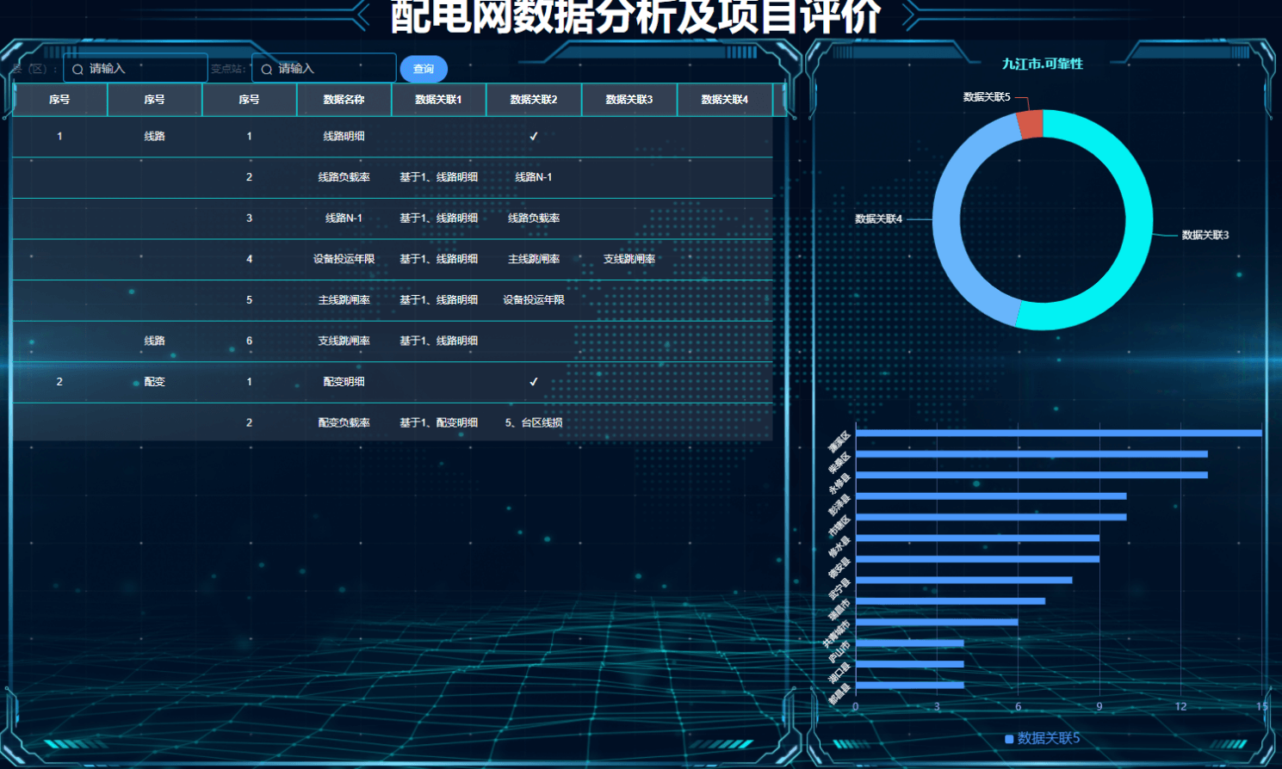Click the 数据关联4 column header
This screenshot has width=1282, height=769.
click(725, 100)
